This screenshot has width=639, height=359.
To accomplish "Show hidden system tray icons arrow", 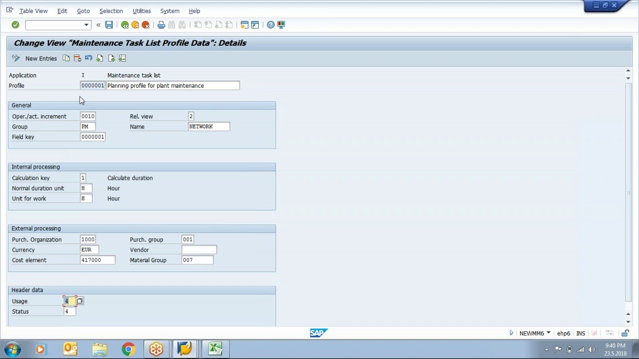I will point(547,350).
